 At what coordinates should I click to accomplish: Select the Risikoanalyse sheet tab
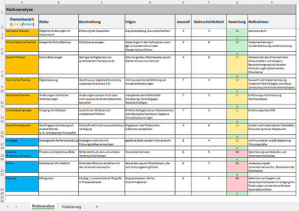42,206
